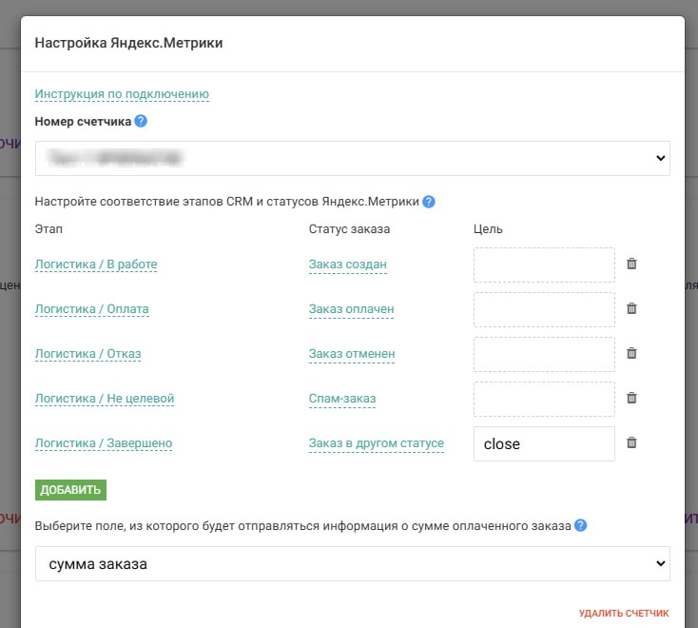Remove the 'Логистика / Отказ' mapping row
Screen dimensions: 698x628
click(631, 353)
